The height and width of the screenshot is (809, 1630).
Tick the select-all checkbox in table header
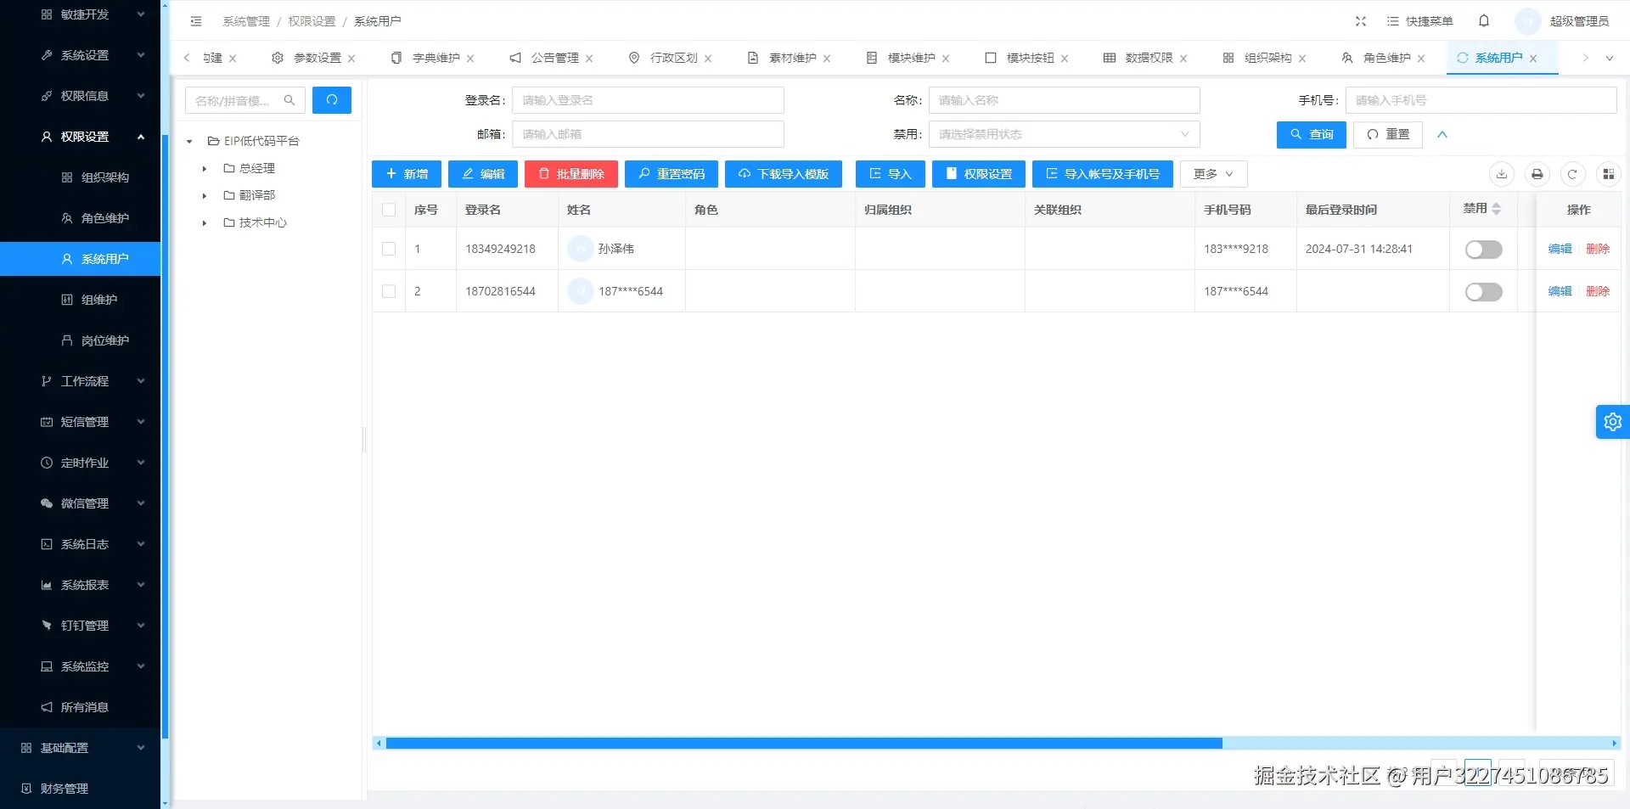[x=389, y=210]
